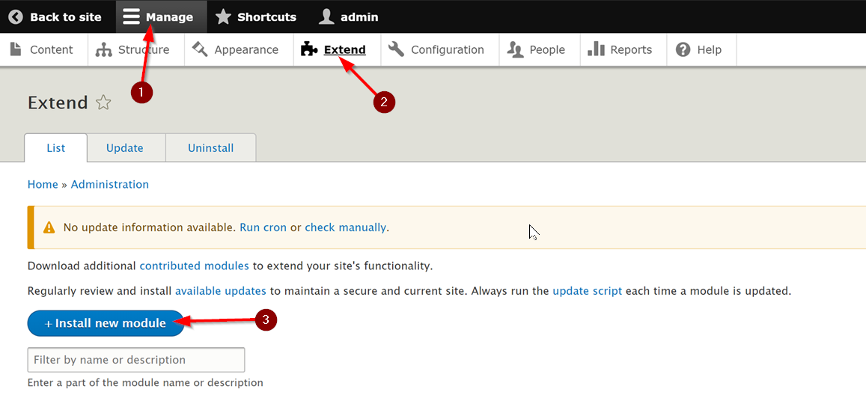Open Content using the page icon
This screenshot has width=866, height=404.
[x=16, y=49]
